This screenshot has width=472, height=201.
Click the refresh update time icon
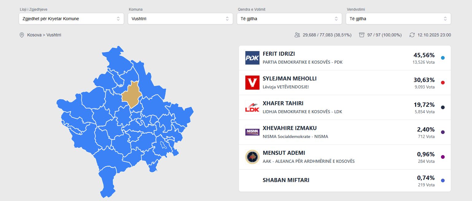tap(412, 35)
